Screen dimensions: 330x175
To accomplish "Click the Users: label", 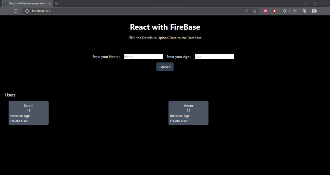I will [11, 95].
